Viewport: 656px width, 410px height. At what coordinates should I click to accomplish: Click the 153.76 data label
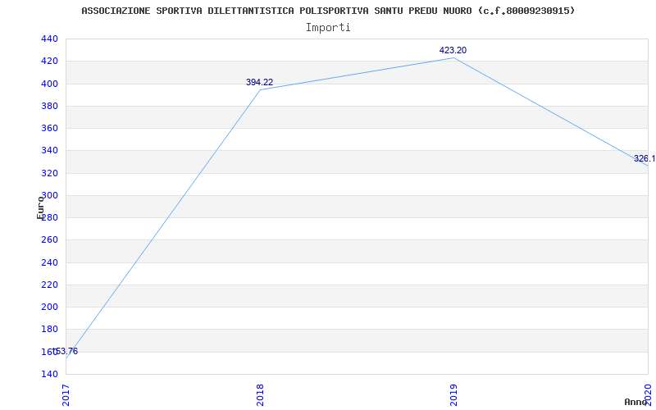pyautogui.click(x=65, y=351)
